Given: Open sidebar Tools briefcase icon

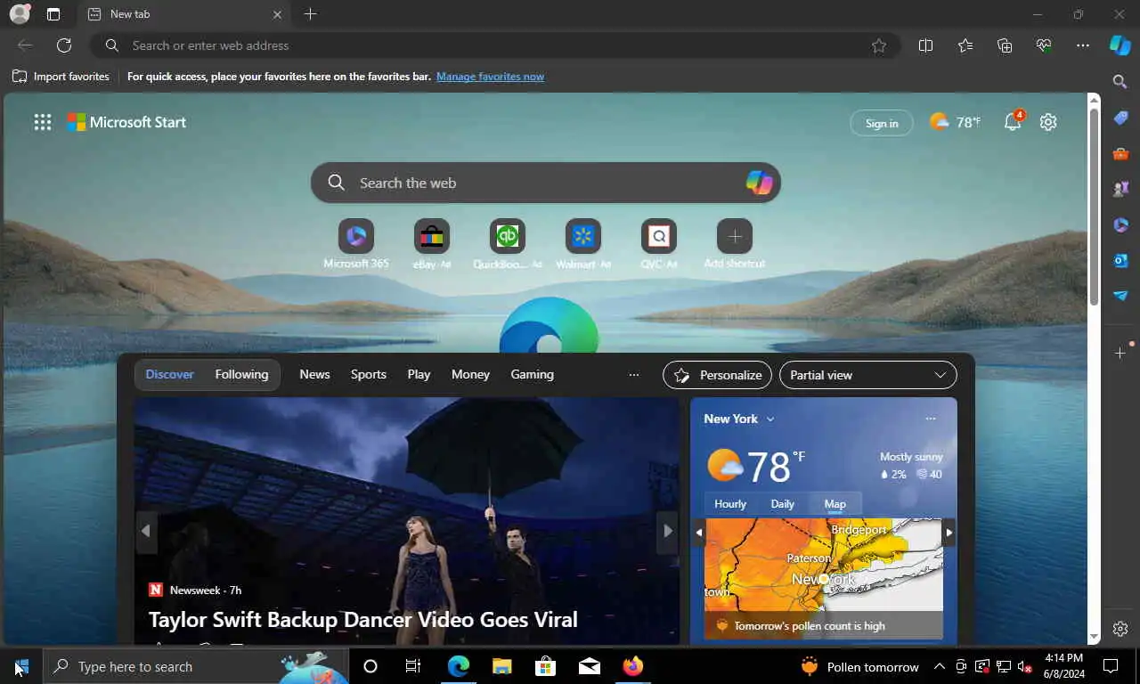Looking at the screenshot, I should click(1120, 153).
